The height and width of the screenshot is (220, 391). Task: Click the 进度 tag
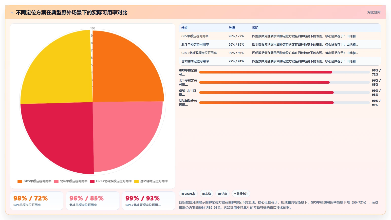(x=222, y=194)
